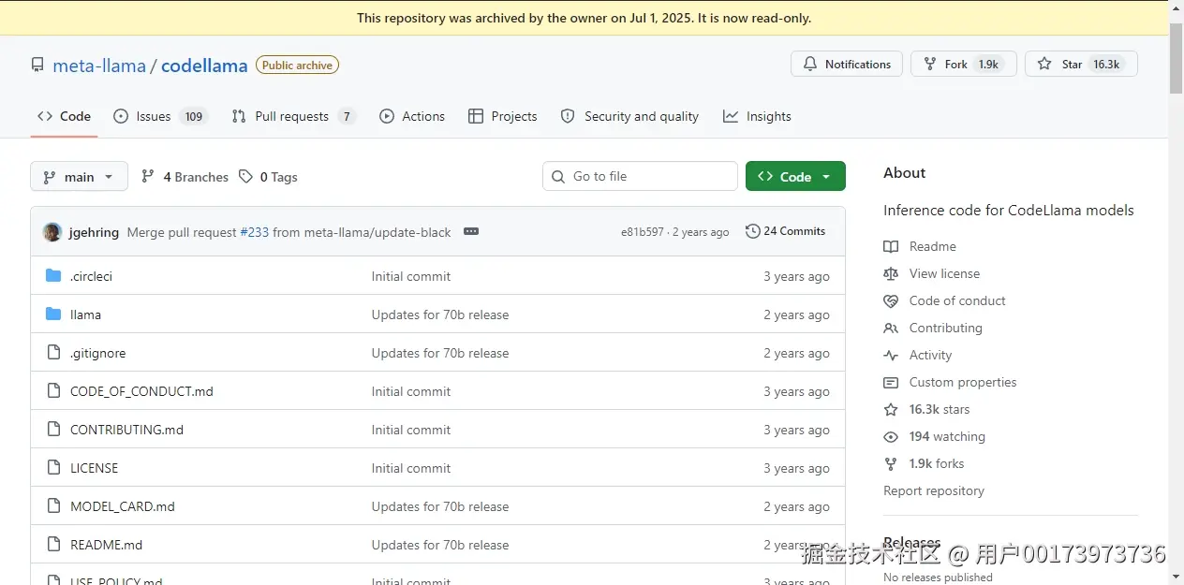Click the MODEL_CARD.md file icon
The height and width of the screenshot is (585, 1184).
tap(53, 506)
